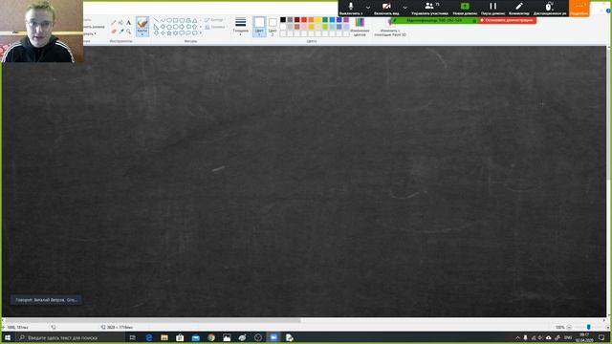The image size is (612, 344).
Task: Open the Photos app from taskbar
Action: click(227, 337)
